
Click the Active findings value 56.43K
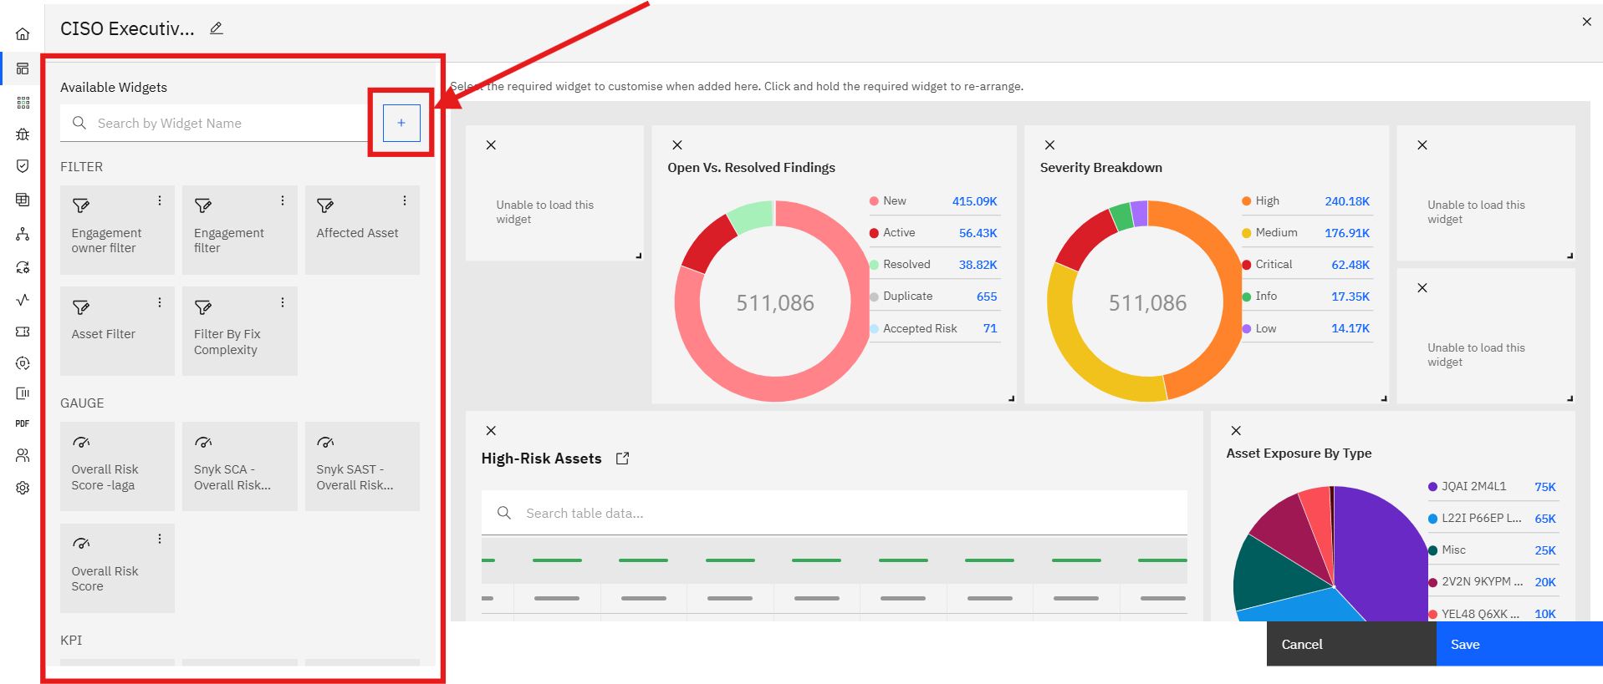(x=978, y=233)
